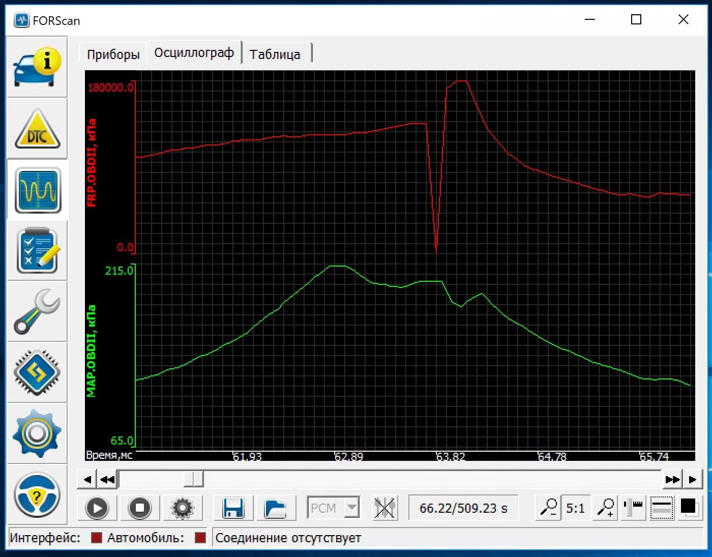Click the 64.78 time axis marker
Screen dimensions: 712x557
tap(552, 456)
